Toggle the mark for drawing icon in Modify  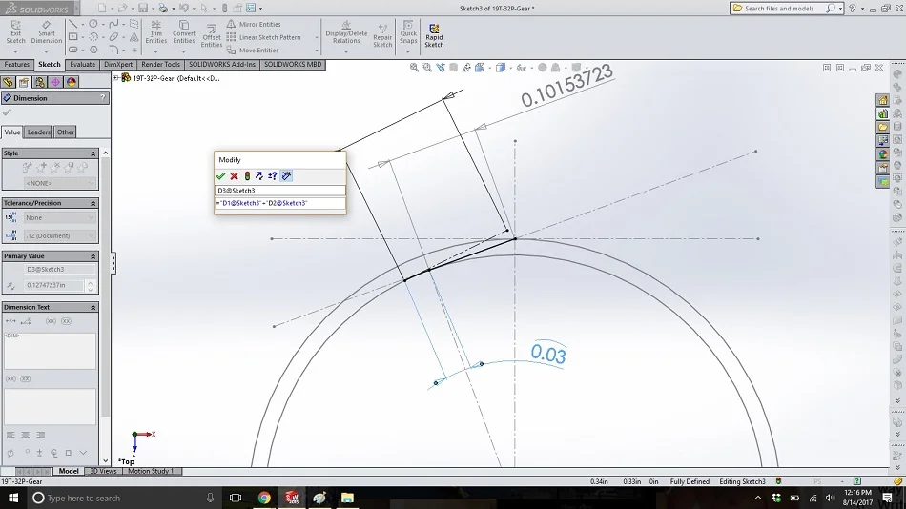click(x=287, y=175)
